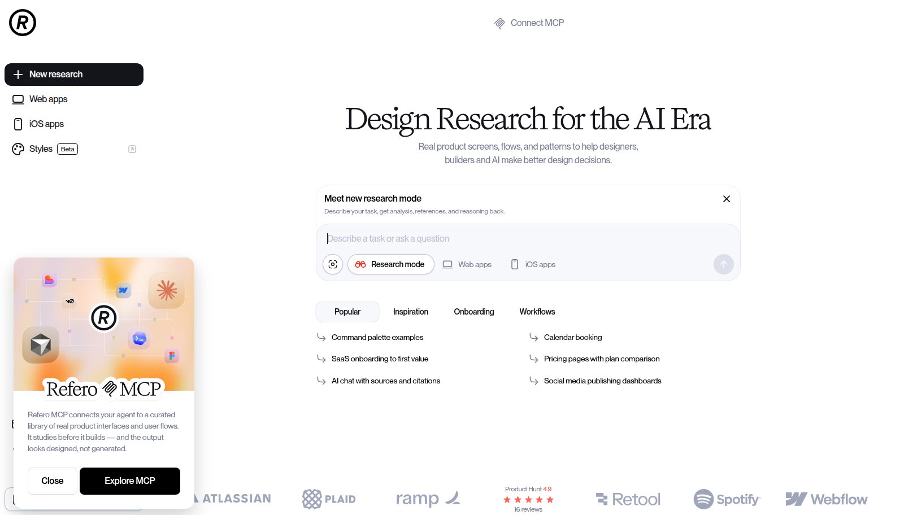Choose Social media publishing dashboards suggestion
The width and height of the screenshot is (904, 515).
602,381
